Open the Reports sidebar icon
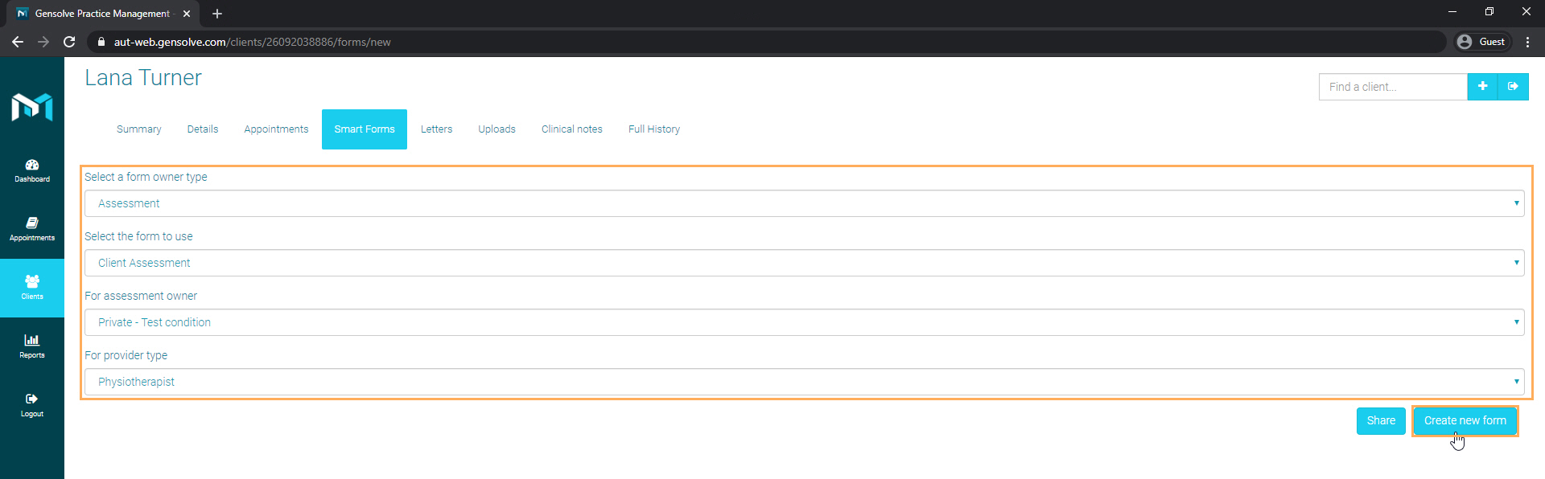Screen dimensions: 1545x479 (x=32, y=346)
